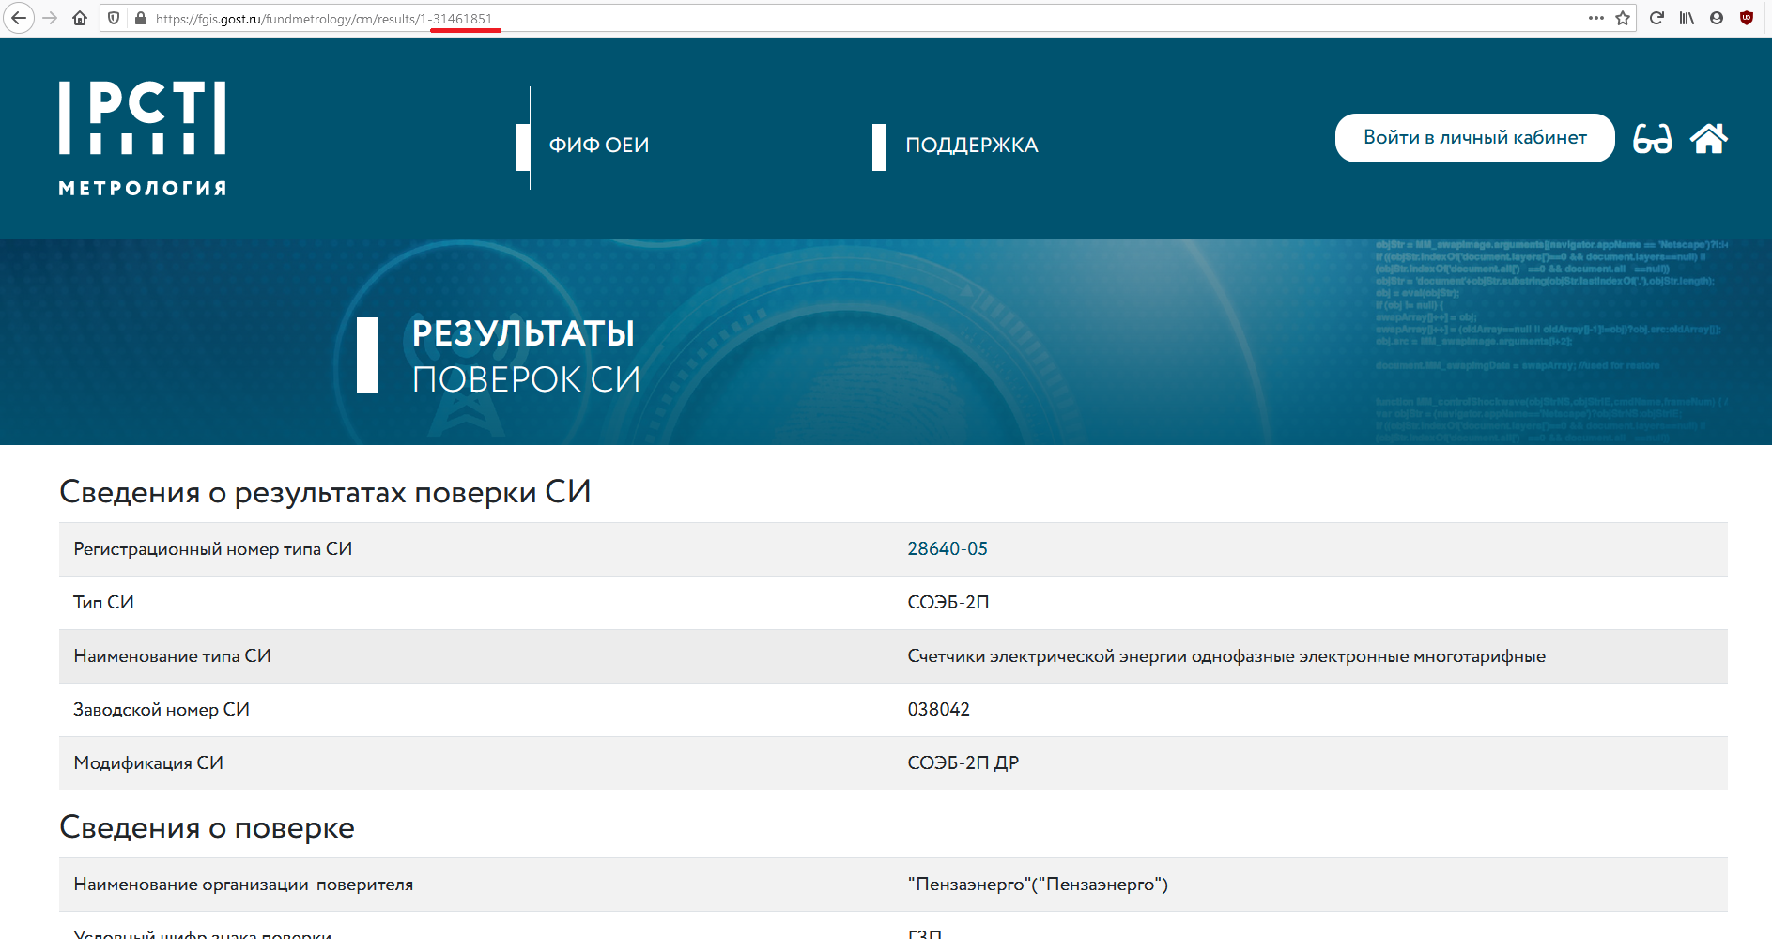
Task: Open the ПОДДЕРЖКА menu item
Action: pyautogui.click(x=971, y=145)
